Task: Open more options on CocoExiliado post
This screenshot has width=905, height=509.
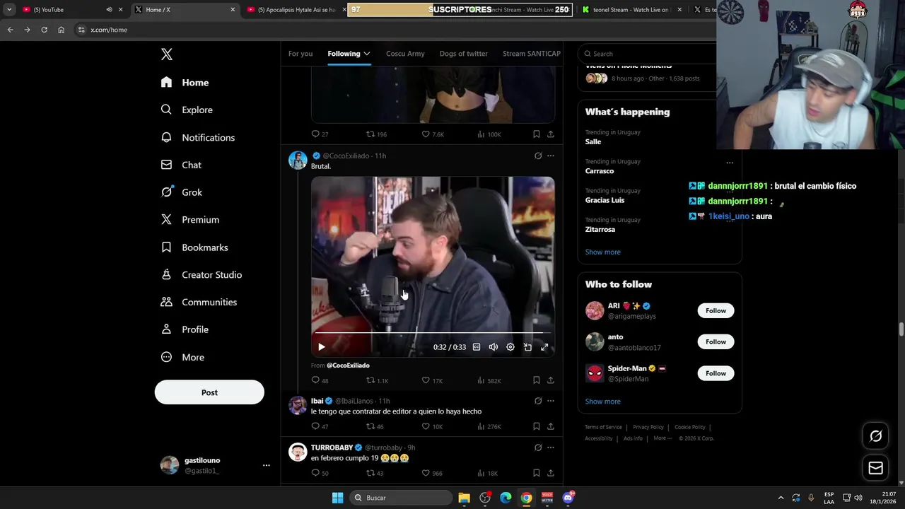Action: 551,156
